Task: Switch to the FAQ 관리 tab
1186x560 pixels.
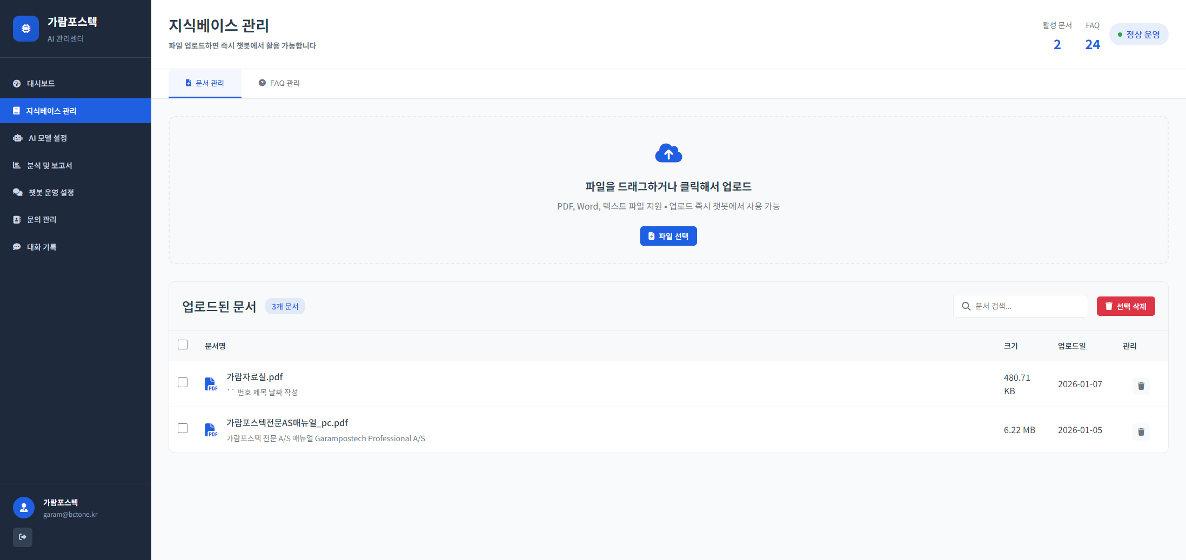Action: click(x=279, y=83)
